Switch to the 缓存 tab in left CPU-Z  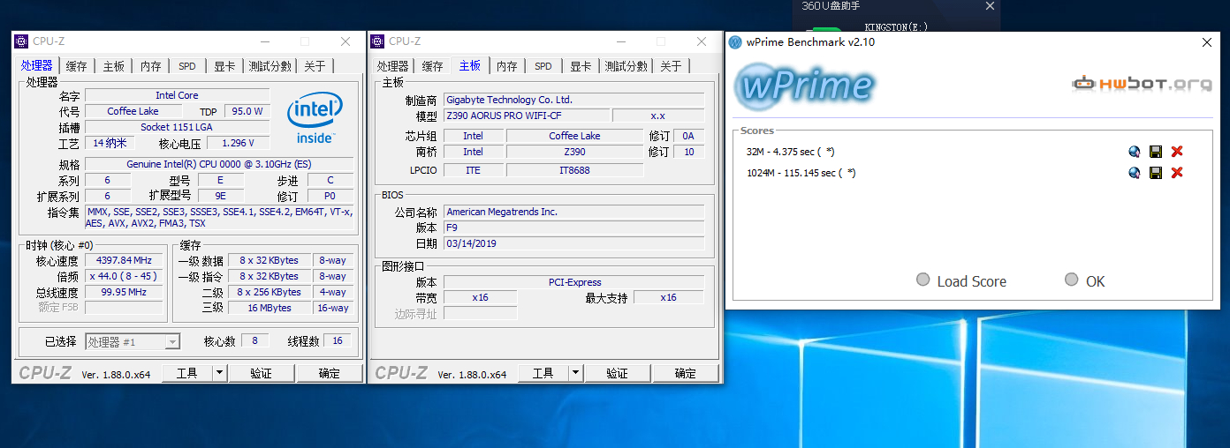[77, 66]
